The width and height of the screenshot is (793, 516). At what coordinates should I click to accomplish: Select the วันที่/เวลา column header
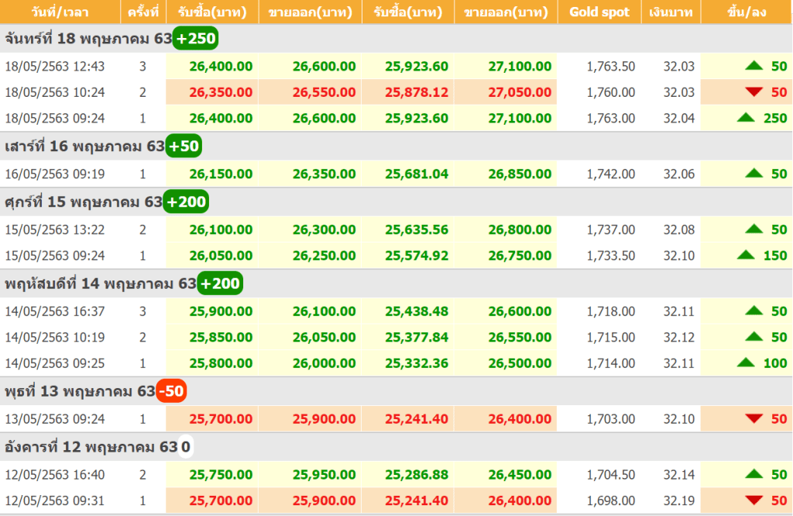click(60, 12)
